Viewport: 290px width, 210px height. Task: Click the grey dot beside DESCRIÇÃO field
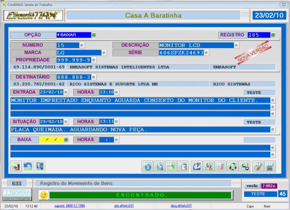point(237,45)
